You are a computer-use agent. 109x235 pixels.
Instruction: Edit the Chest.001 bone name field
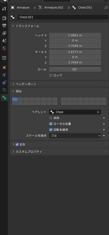63,17
